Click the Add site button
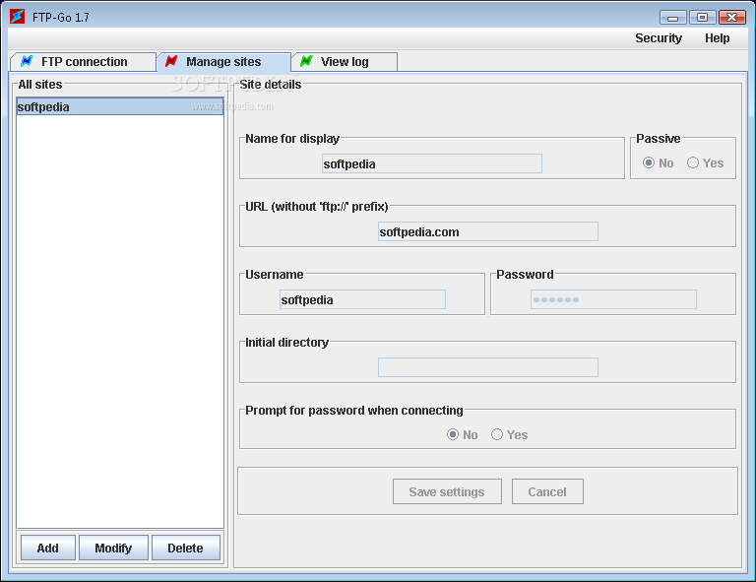The width and height of the screenshot is (756, 582). tap(47, 548)
